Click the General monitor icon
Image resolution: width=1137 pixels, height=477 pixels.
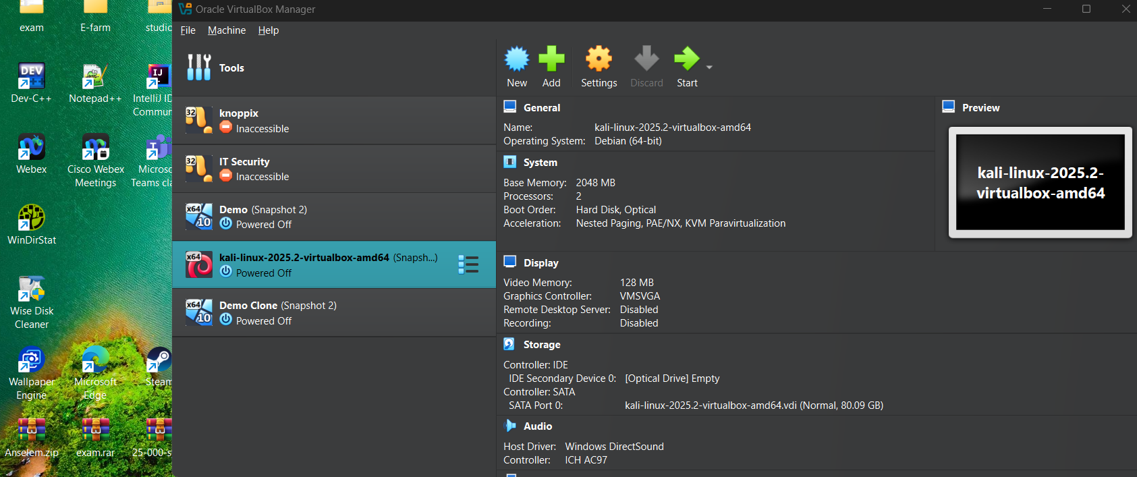click(x=510, y=107)
